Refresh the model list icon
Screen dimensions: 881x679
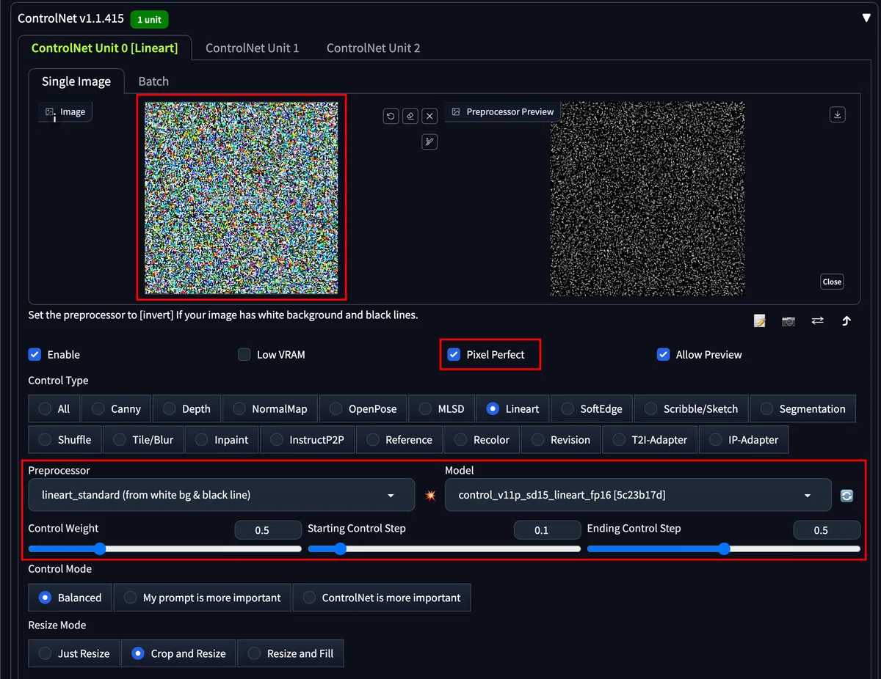pyautogui.click(x=846, y=496)
